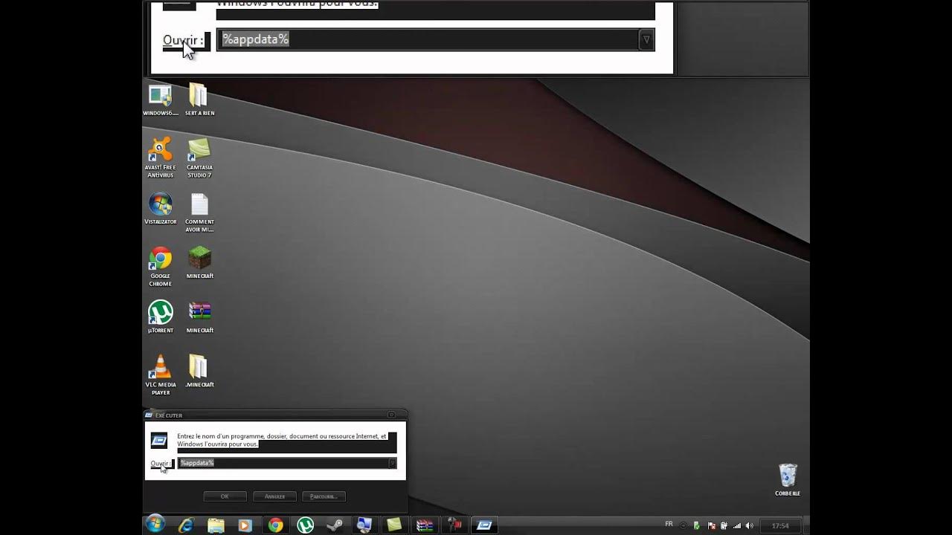
Task: Open the Windows6 desktop shortcut
Action: pos(160,100)
